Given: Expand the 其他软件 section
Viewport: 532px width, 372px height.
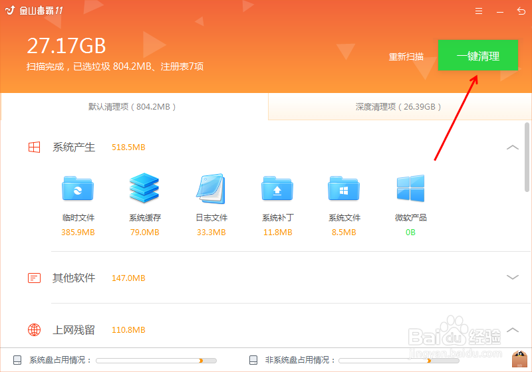Looking at the screenshot, I should coord(513,277).
